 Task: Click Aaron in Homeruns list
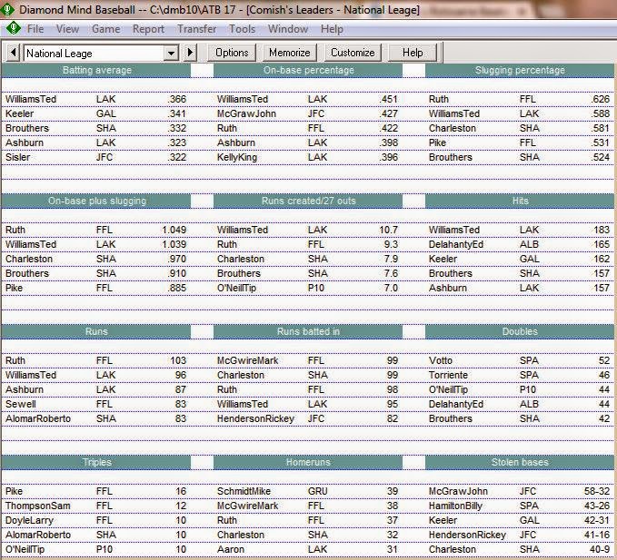[231, 550]
